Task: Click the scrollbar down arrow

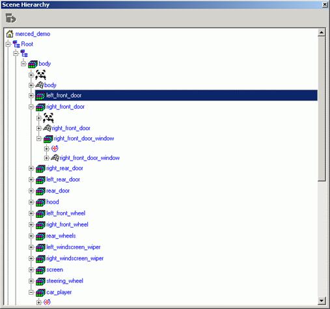Action: [x=322, y=301]
